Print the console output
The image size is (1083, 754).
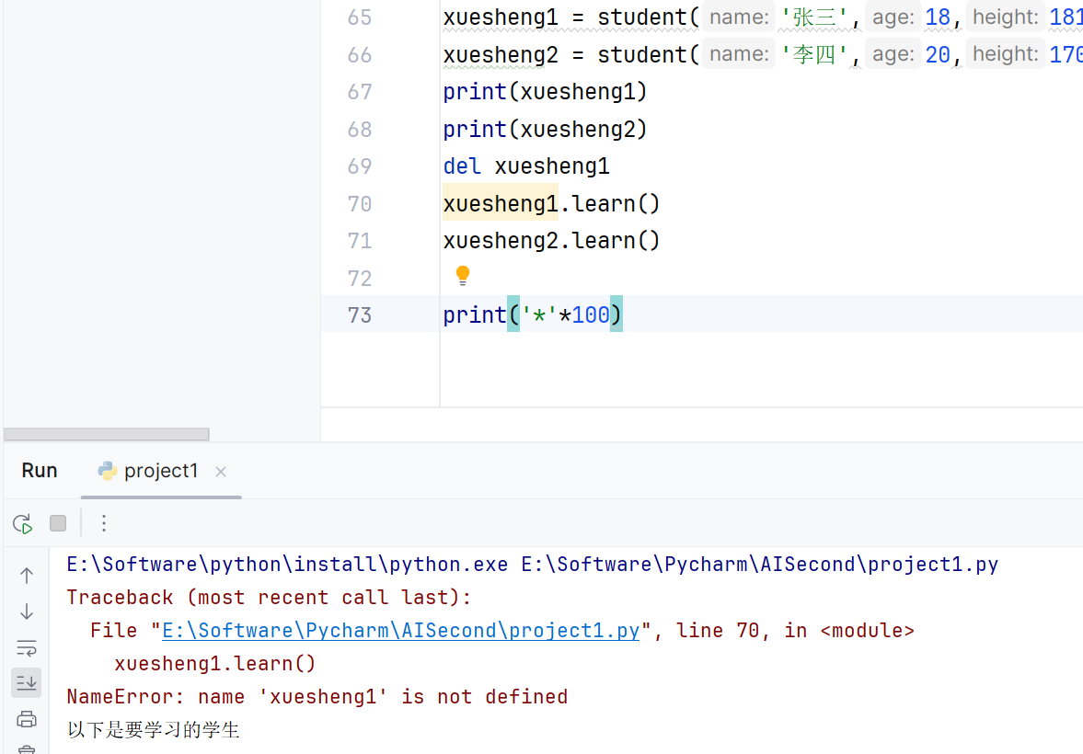[x=27, y=719]
